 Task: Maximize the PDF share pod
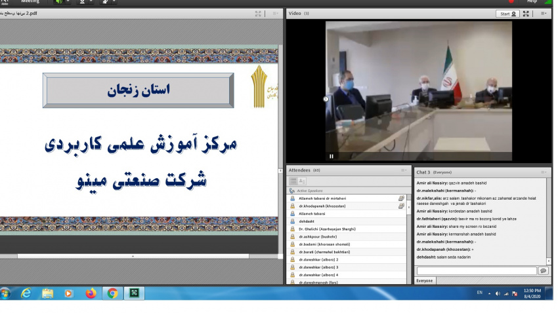(x=259, y=13)
